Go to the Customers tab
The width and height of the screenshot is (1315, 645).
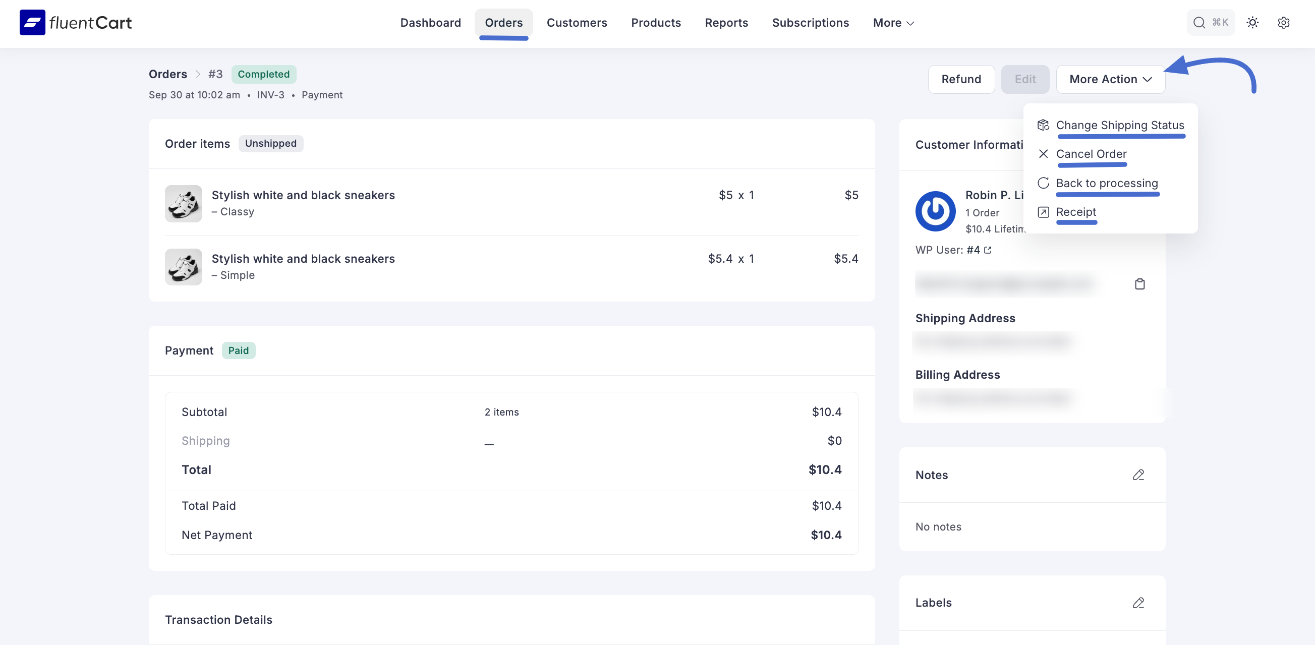(577, 23)
